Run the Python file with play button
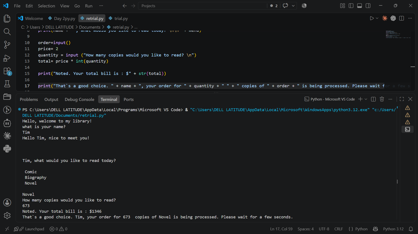This screenshot has width=418, height=234. pyautogui.click(x=372, y=18)
